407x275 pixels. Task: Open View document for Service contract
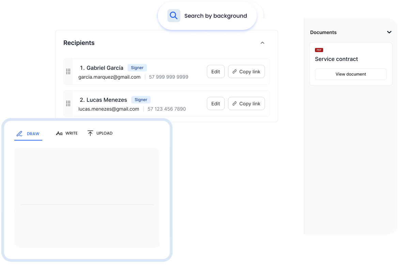(351, 74)
